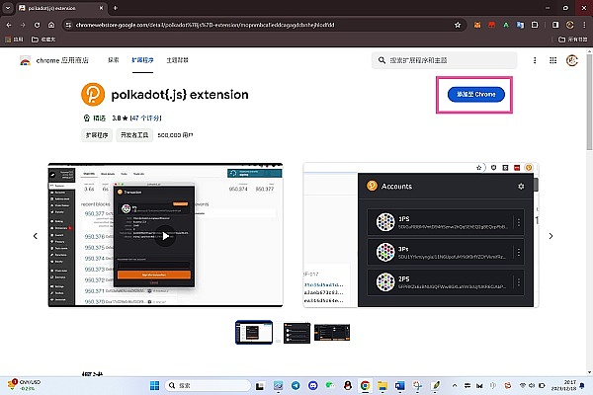
Task: Show the next screenshot with right arrow
Action: [x=556, y=236]
